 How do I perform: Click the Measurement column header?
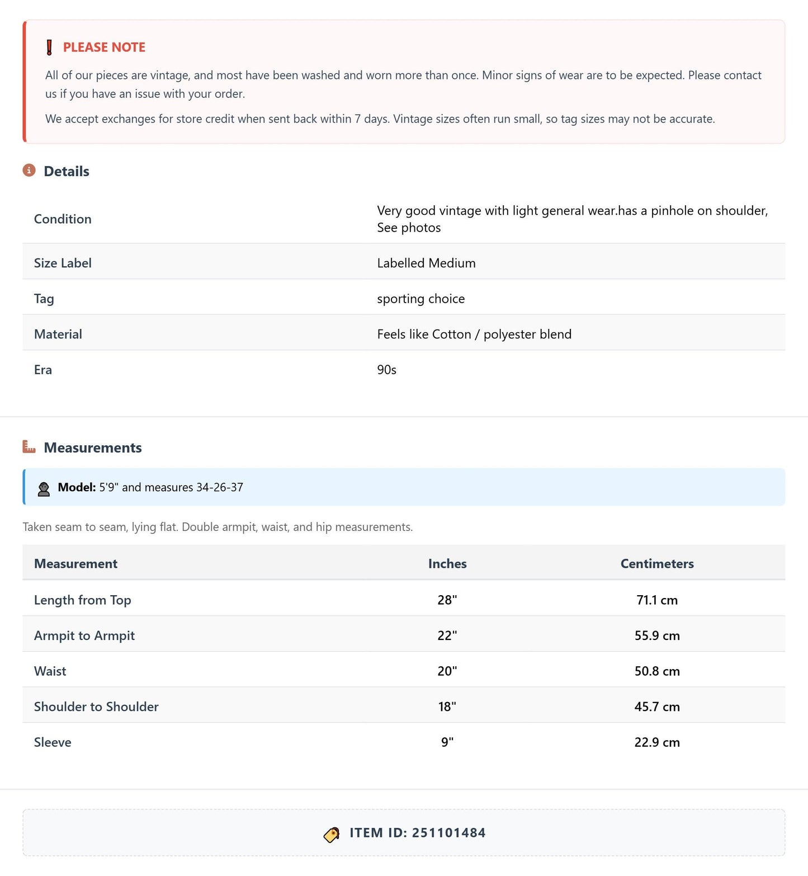pyautogui.click(x=76, y=563)
